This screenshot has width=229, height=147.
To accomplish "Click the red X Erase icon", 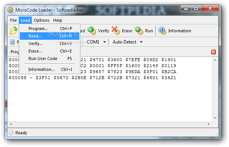I will [x=116, y=30].
